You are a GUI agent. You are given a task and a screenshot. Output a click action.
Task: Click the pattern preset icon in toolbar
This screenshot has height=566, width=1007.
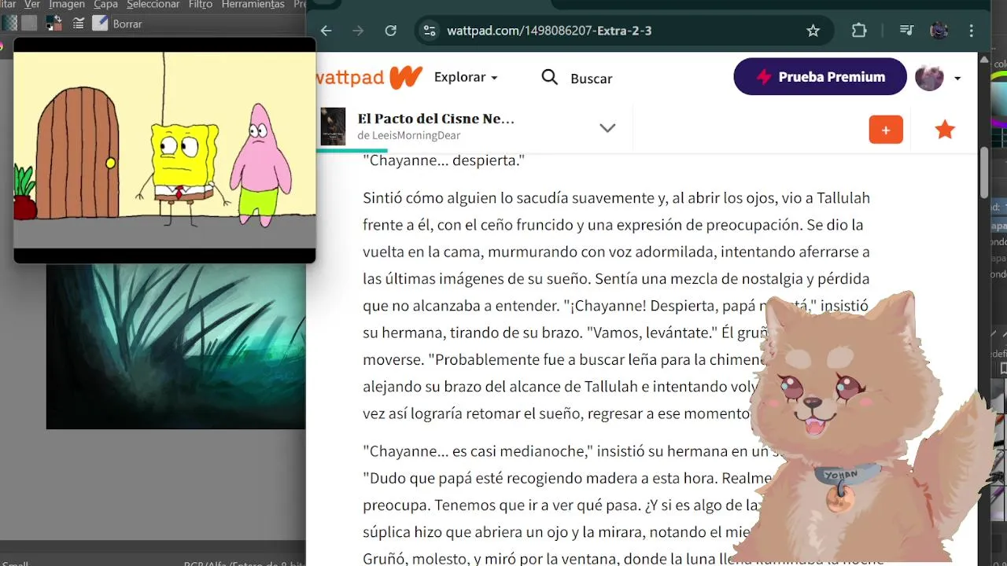[x=29, y=24]
